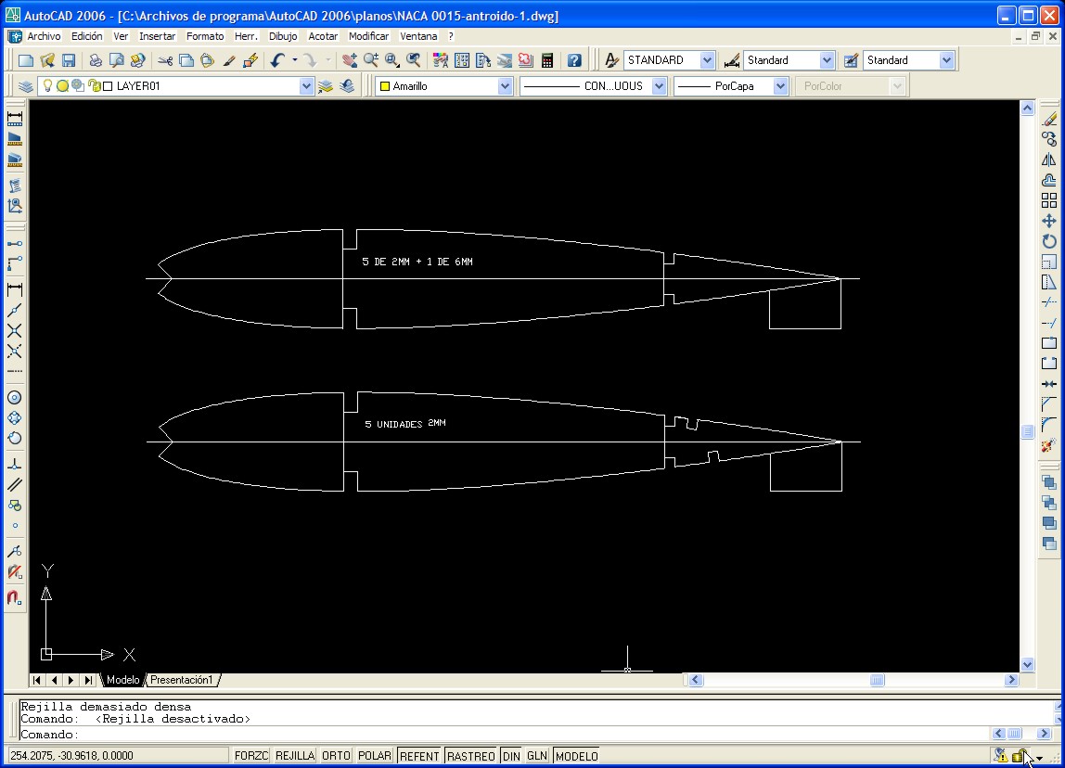This screenshot has width=1065, height=768.
Task: Select the Fillet tool
Action: point(1049,425)
